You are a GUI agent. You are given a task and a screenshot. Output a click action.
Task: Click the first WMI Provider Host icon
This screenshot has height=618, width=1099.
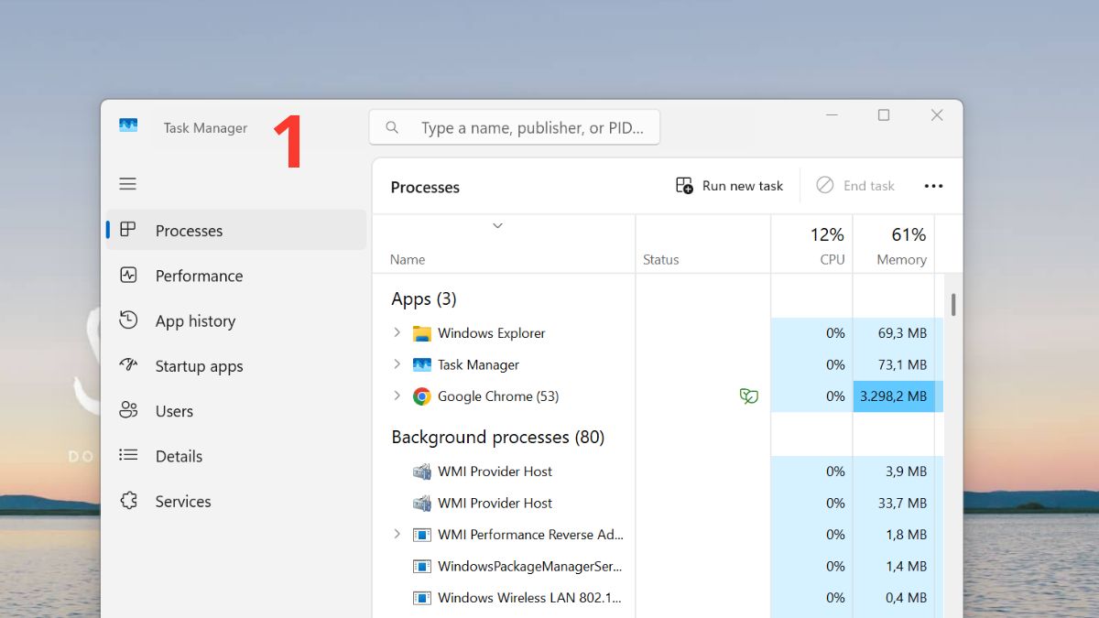[422, 472]
